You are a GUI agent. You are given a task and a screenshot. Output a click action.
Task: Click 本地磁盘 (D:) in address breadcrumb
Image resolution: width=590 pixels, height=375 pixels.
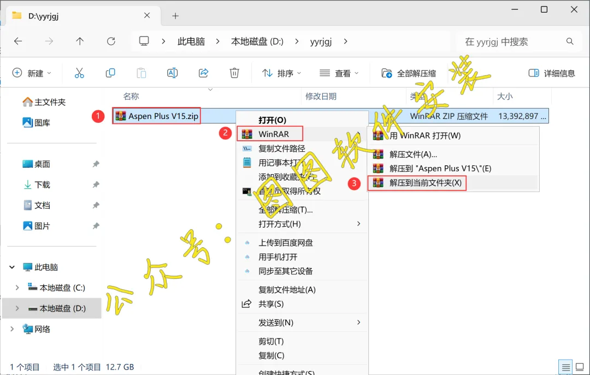coord(257,41)
